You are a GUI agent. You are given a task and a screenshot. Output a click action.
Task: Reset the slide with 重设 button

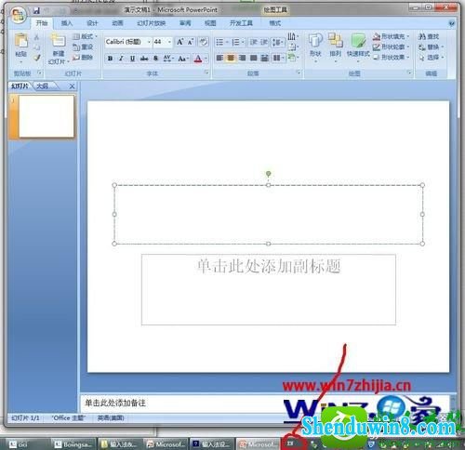[83, 47]
